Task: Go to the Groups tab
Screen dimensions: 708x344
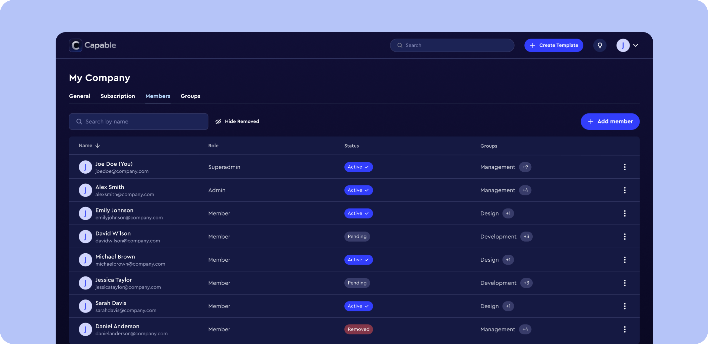Action: point(190,96)
